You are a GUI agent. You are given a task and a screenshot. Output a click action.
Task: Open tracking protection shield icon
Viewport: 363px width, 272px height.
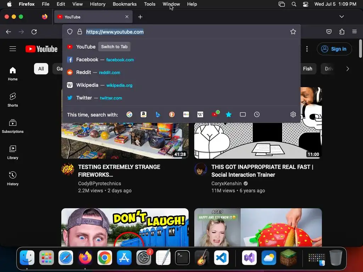click(70, 32)
